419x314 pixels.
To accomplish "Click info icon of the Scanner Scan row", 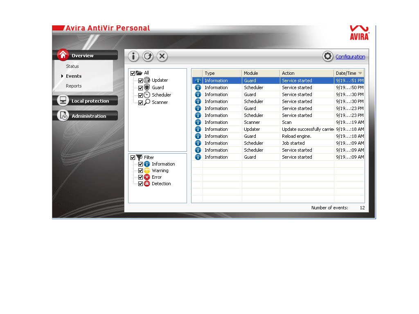I will pyautogui.click(x=198, y=122).
